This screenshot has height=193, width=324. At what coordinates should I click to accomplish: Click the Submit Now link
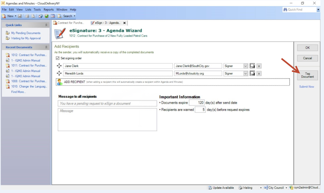307,87
